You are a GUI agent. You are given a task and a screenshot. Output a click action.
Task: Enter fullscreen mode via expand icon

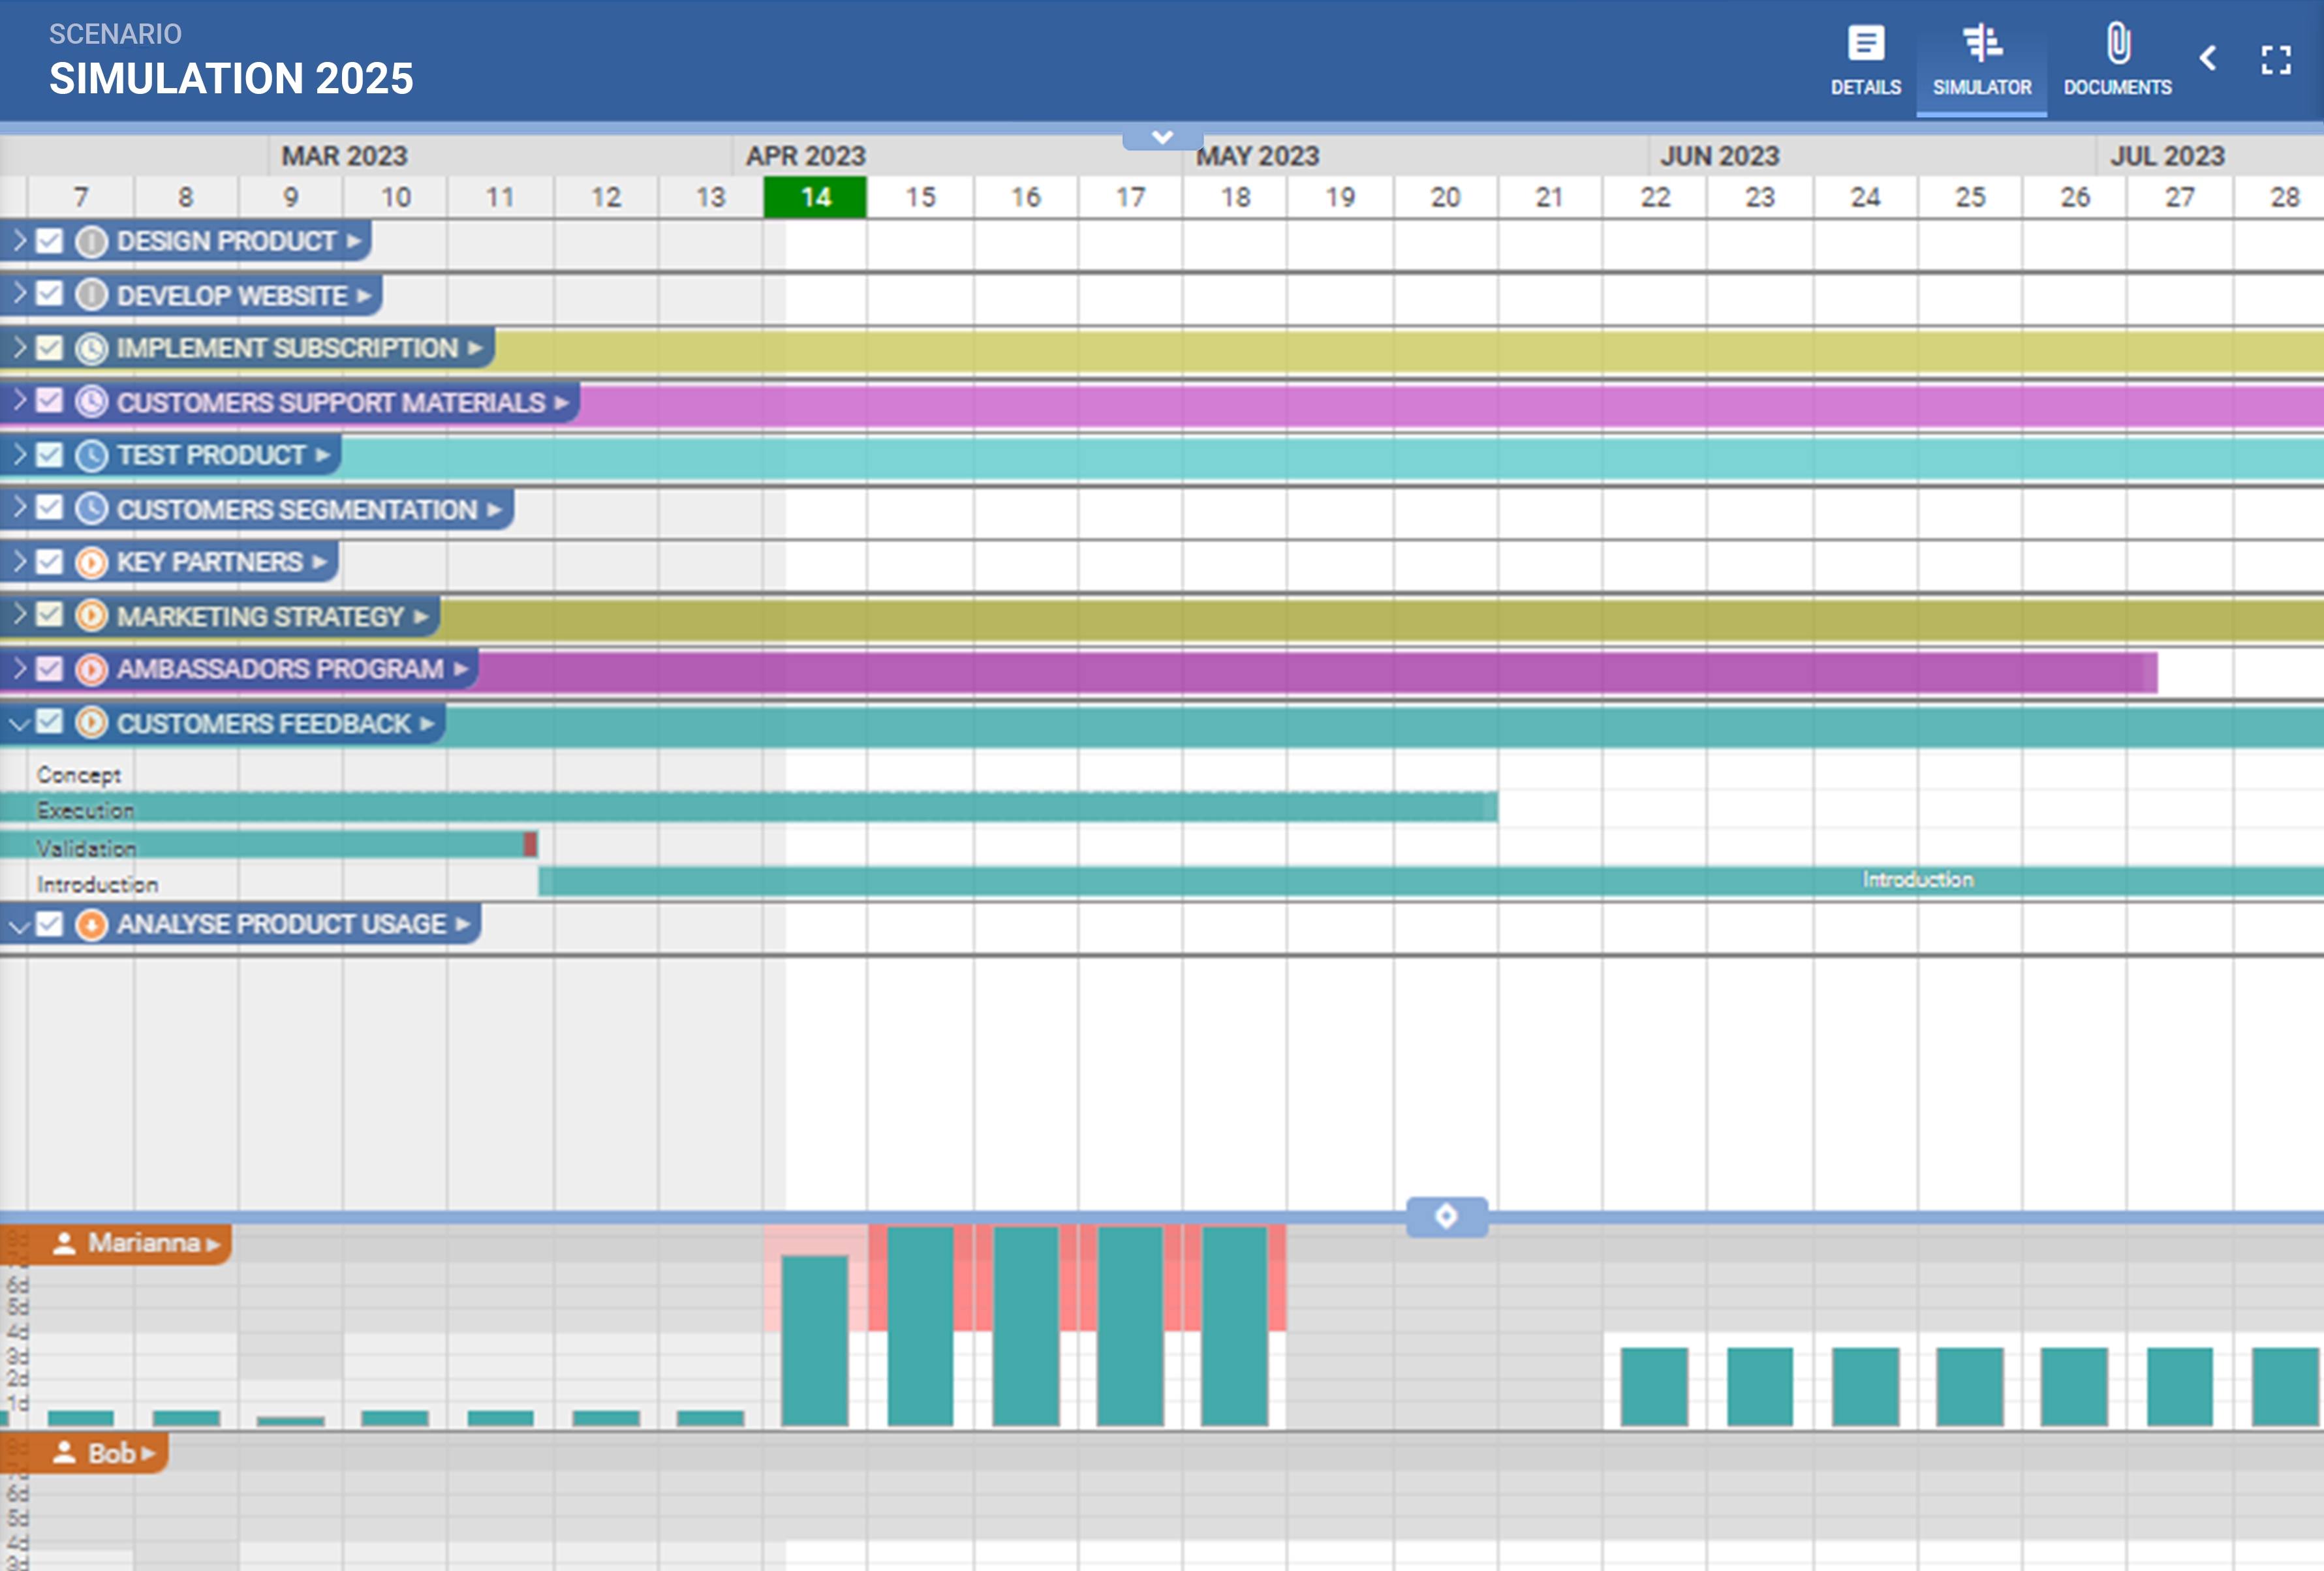click(2276, 60)
